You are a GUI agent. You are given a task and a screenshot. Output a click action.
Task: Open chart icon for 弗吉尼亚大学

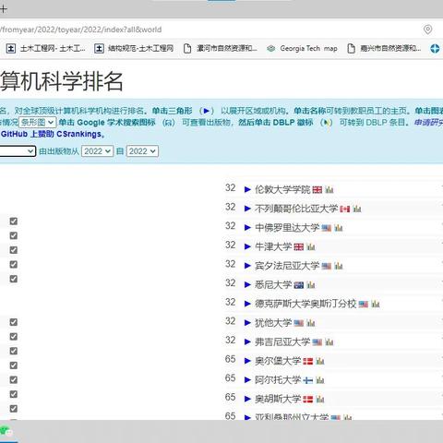329,342
